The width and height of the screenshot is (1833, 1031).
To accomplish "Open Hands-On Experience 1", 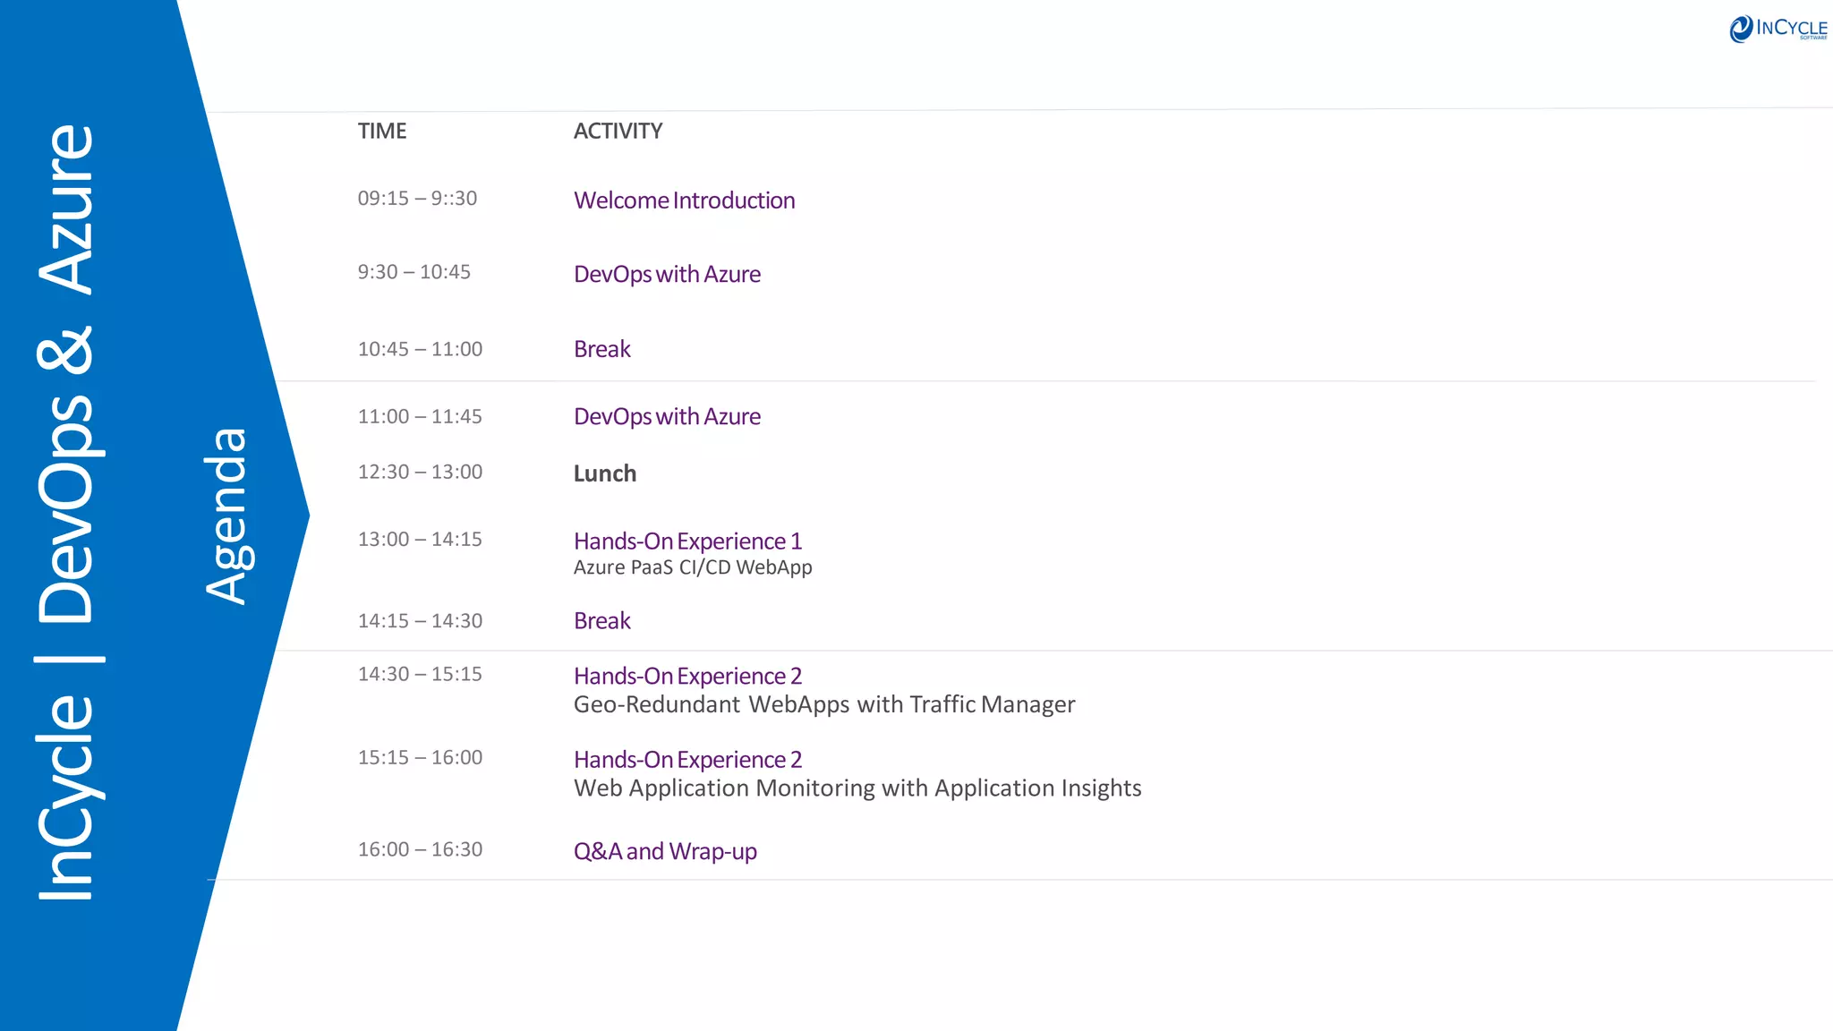I will coord(687,541).
